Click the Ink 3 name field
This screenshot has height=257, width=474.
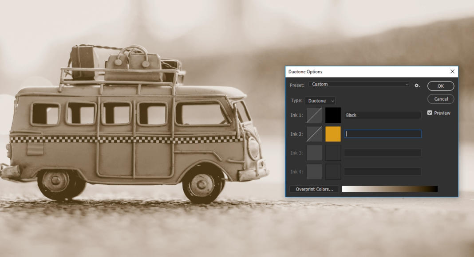tap(383, 152)
